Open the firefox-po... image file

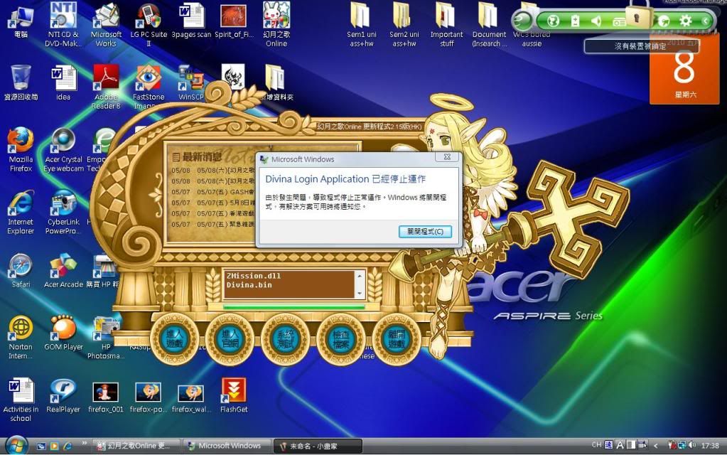149,397
